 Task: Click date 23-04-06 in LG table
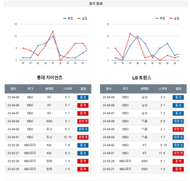click(109, 121)
